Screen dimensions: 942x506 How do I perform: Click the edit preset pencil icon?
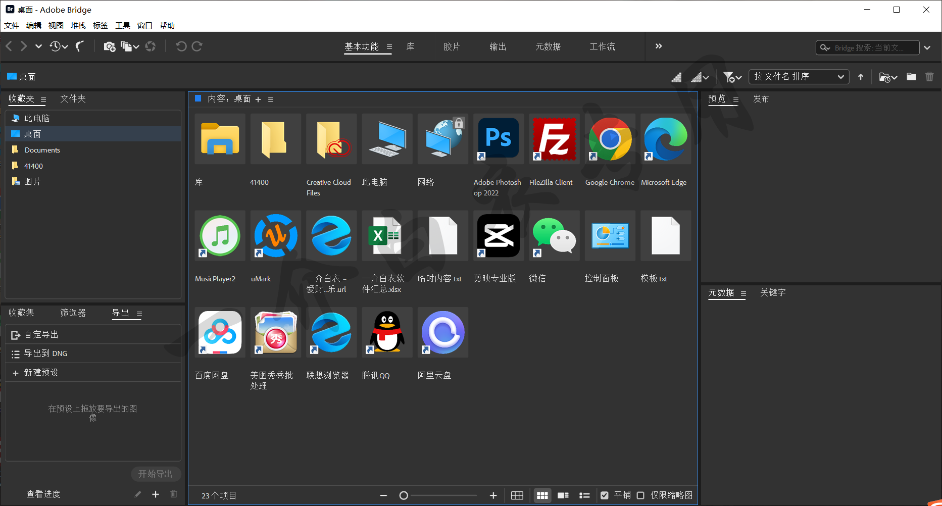coord(138,494)
